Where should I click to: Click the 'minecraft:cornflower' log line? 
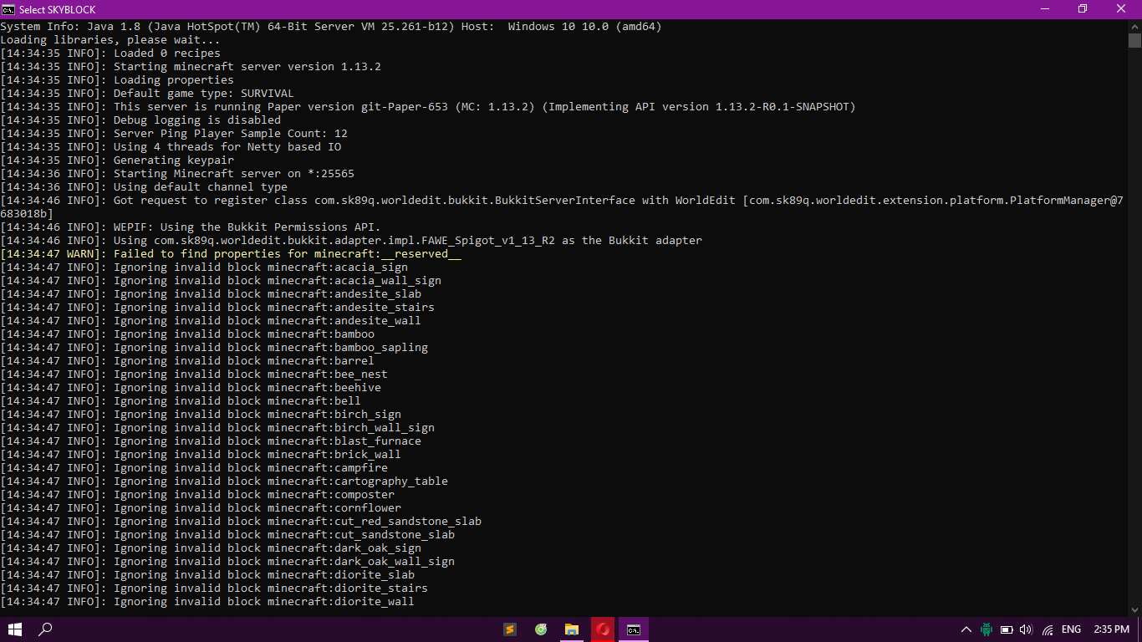(201, 508)
